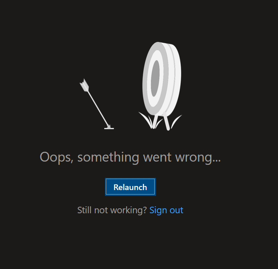Click the target's right support leg

tap(166, 121)
